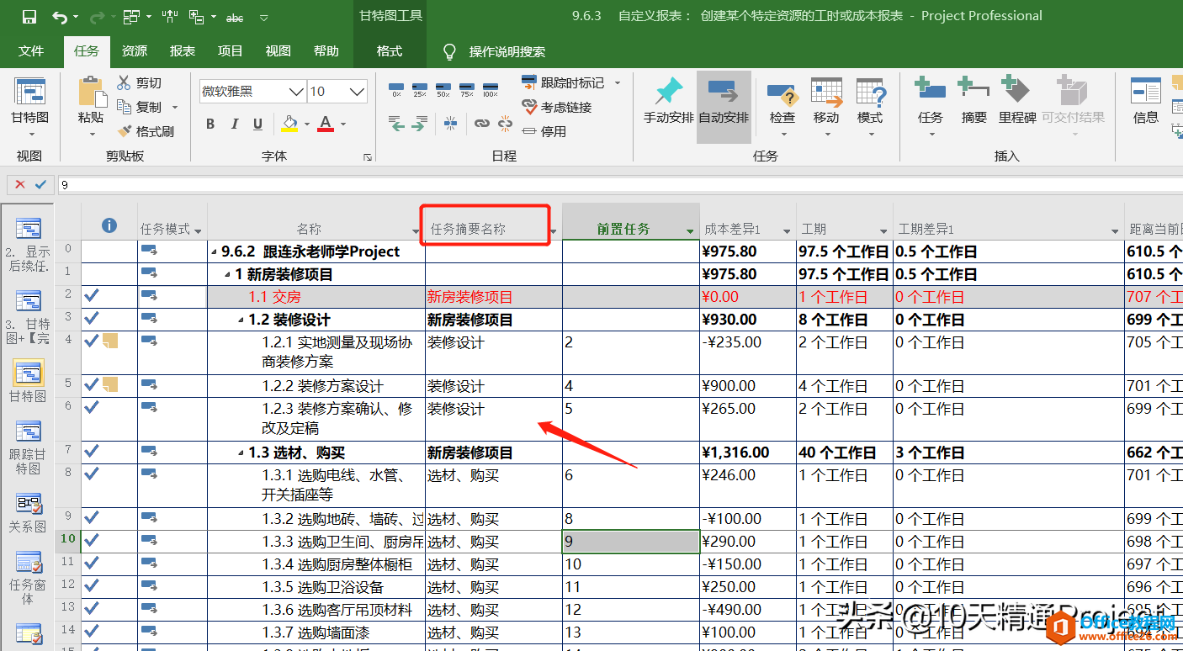1183x651 pixels.
Task: Apply Underline formatting
Action: click(x=257, y=124)
